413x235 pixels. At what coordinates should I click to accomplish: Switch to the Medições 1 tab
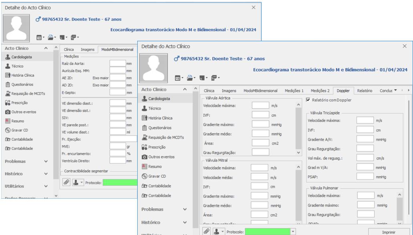pos(294,91)
